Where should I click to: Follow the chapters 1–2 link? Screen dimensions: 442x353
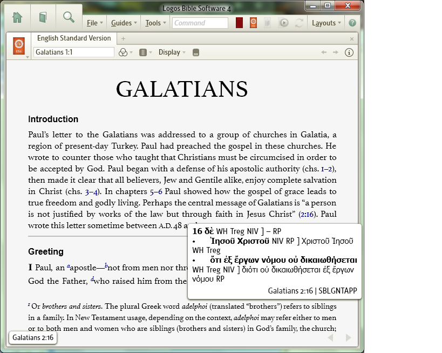pos(327,169)
